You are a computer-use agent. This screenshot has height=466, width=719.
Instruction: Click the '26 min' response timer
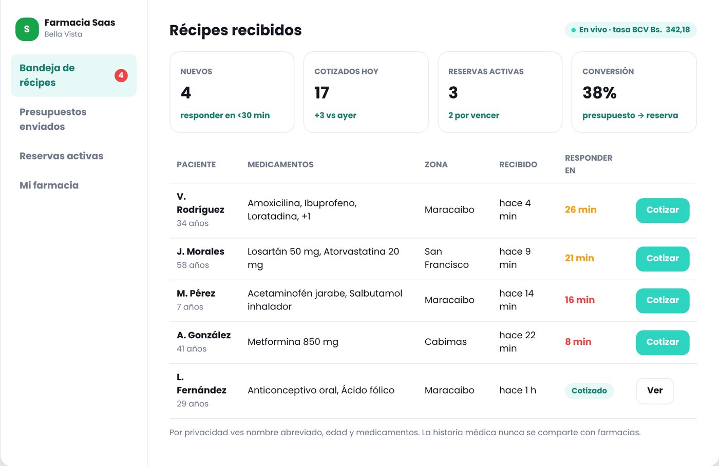point(580,210)
